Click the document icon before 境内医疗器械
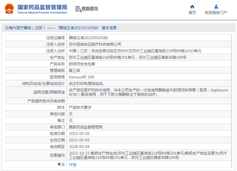Image resolution: width=237 pixels, height=171 pixels. coord(7,28)
